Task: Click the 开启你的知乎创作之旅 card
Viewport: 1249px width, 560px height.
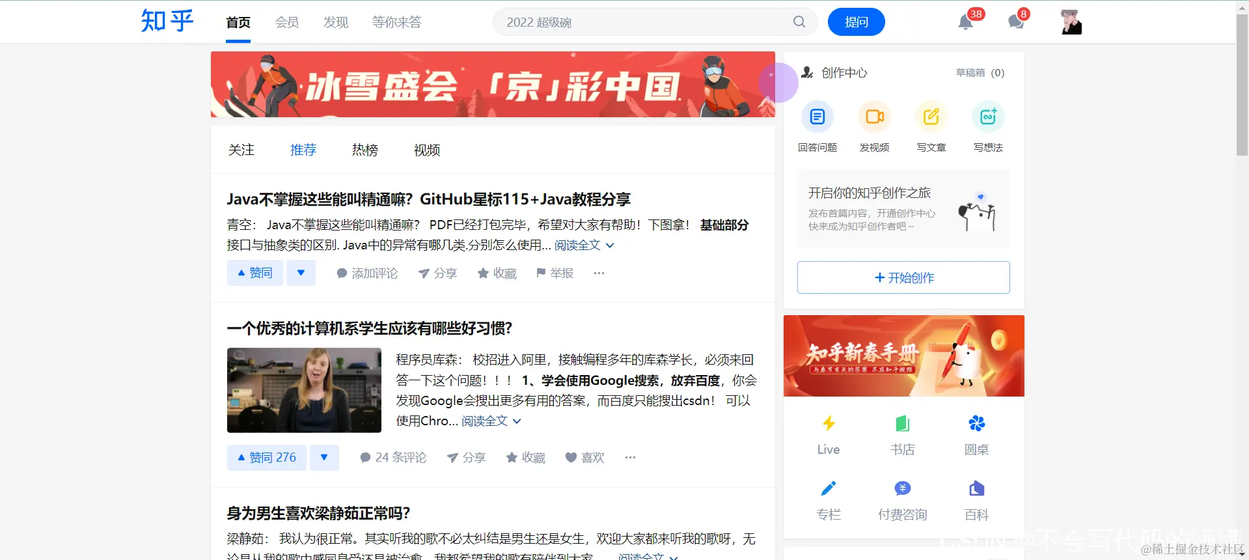Action: [x=903, y=209]
